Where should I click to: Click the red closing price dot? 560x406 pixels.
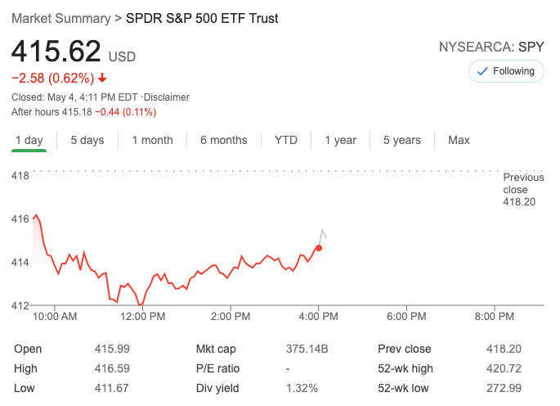318,247
